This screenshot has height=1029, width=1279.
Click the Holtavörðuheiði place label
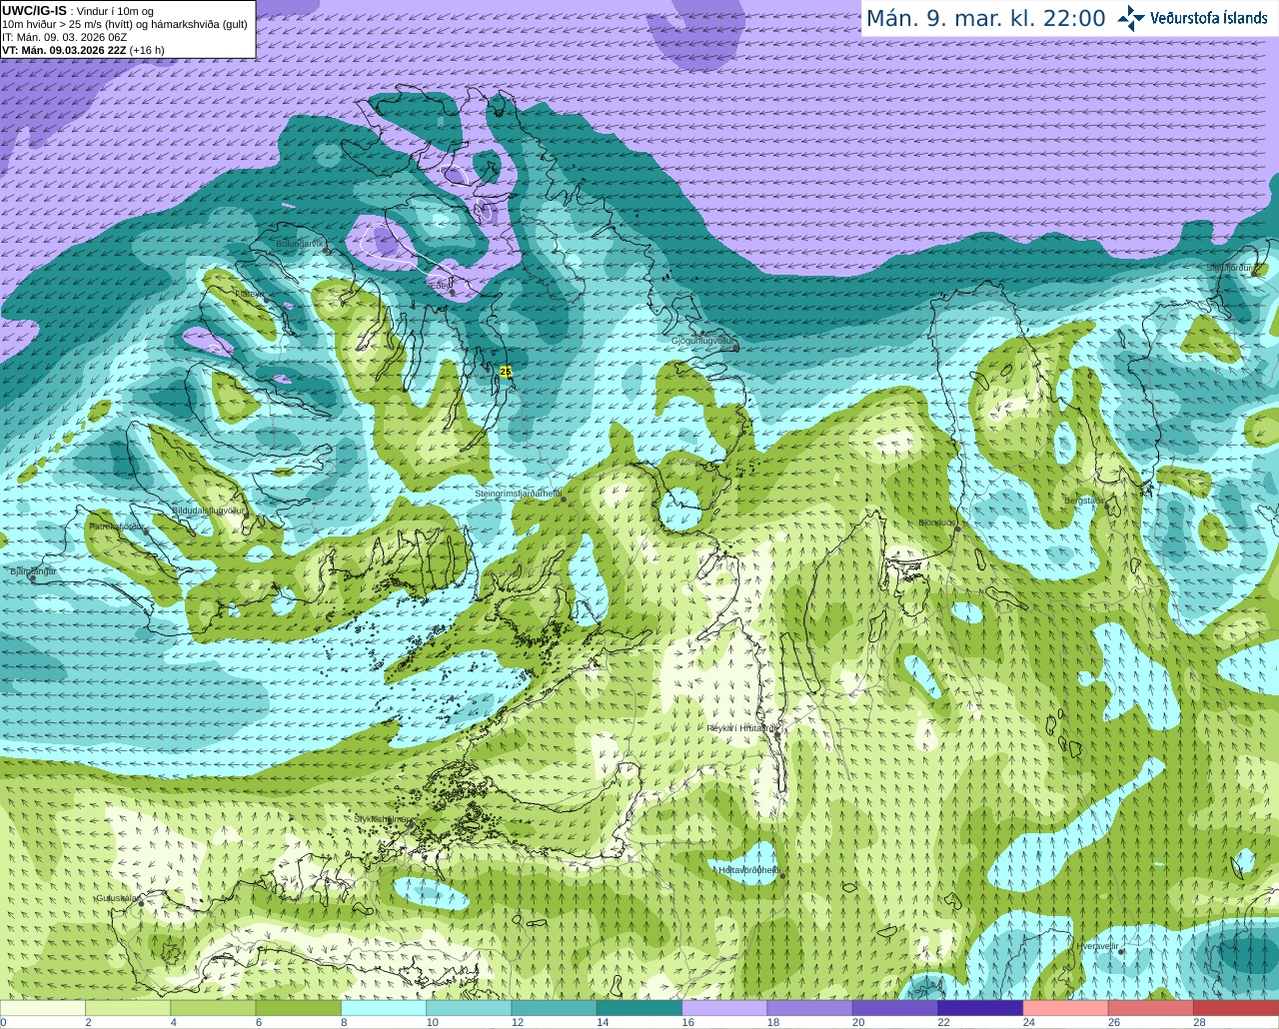click(x=748, y=870)
